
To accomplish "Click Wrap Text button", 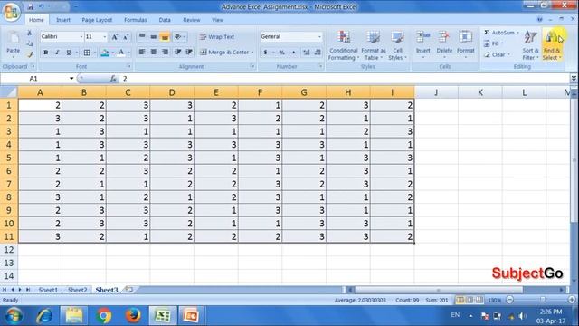I will click(217, 36).
